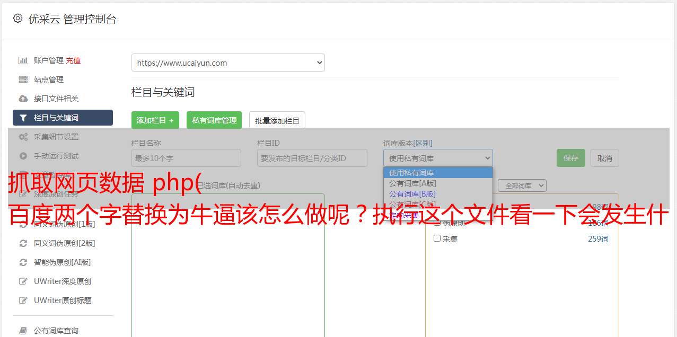677x337 pixels.
Task: Click the play icon for 手动运行测试
Action: pyautogui.click(x=23, y=156)
